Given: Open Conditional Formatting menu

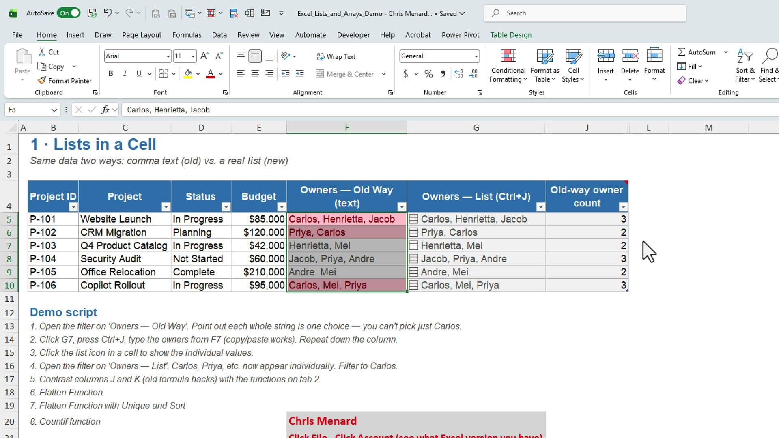Looking at the screenshot, I should pos(508,66).
